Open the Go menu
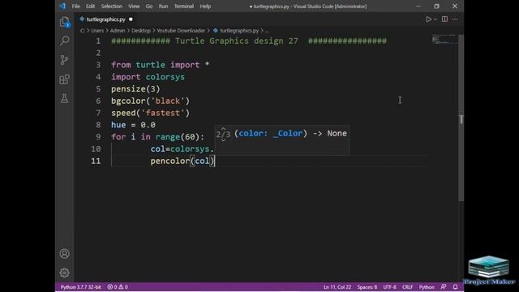Image resolution: width=519 pixels, height=292 pixels. coord(149,6)
